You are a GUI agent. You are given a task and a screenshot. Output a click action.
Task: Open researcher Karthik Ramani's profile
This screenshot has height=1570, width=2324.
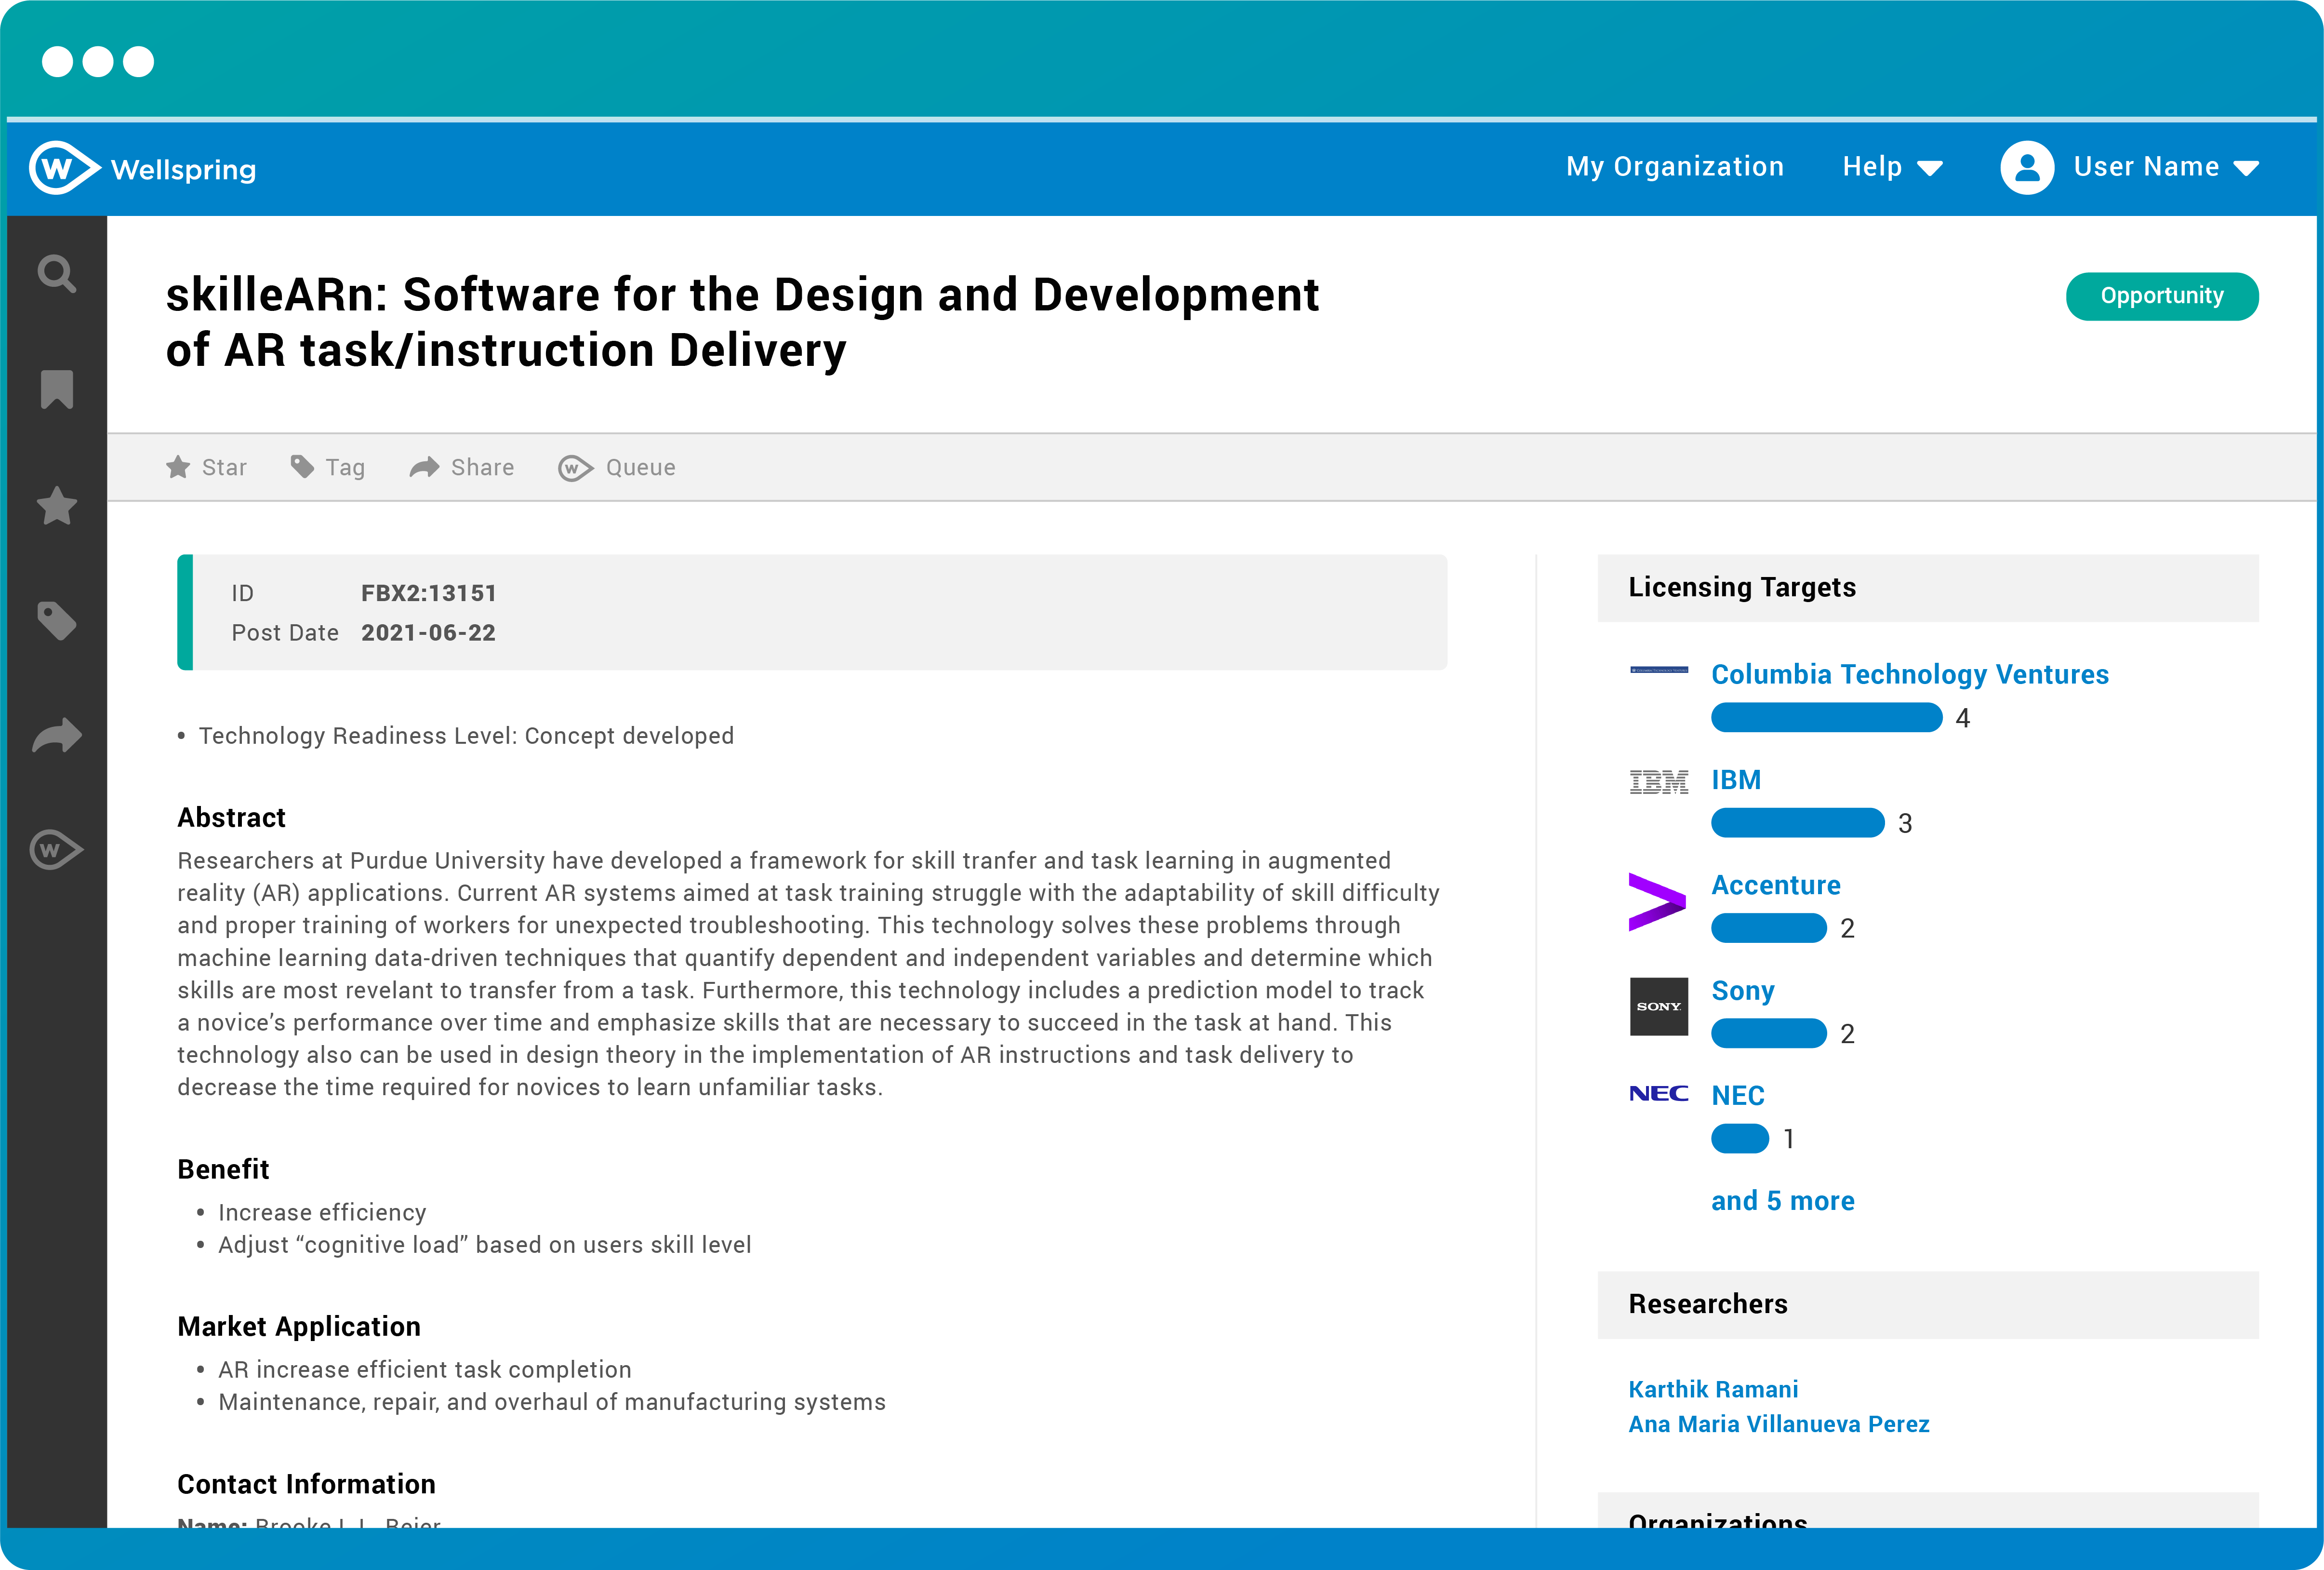point(1713,1389)
